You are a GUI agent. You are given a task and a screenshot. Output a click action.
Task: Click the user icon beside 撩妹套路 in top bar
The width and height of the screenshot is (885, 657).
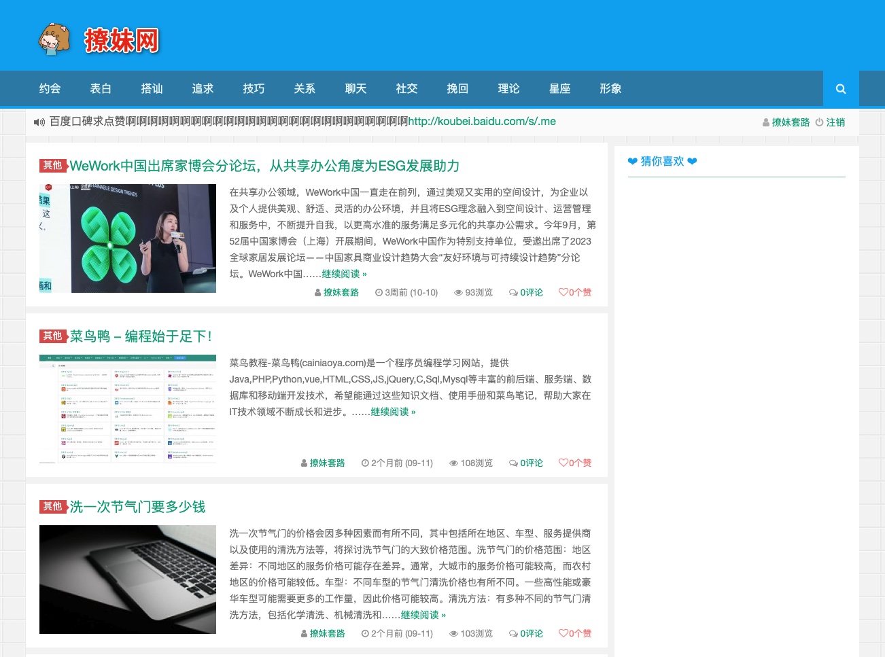[766, 122]
